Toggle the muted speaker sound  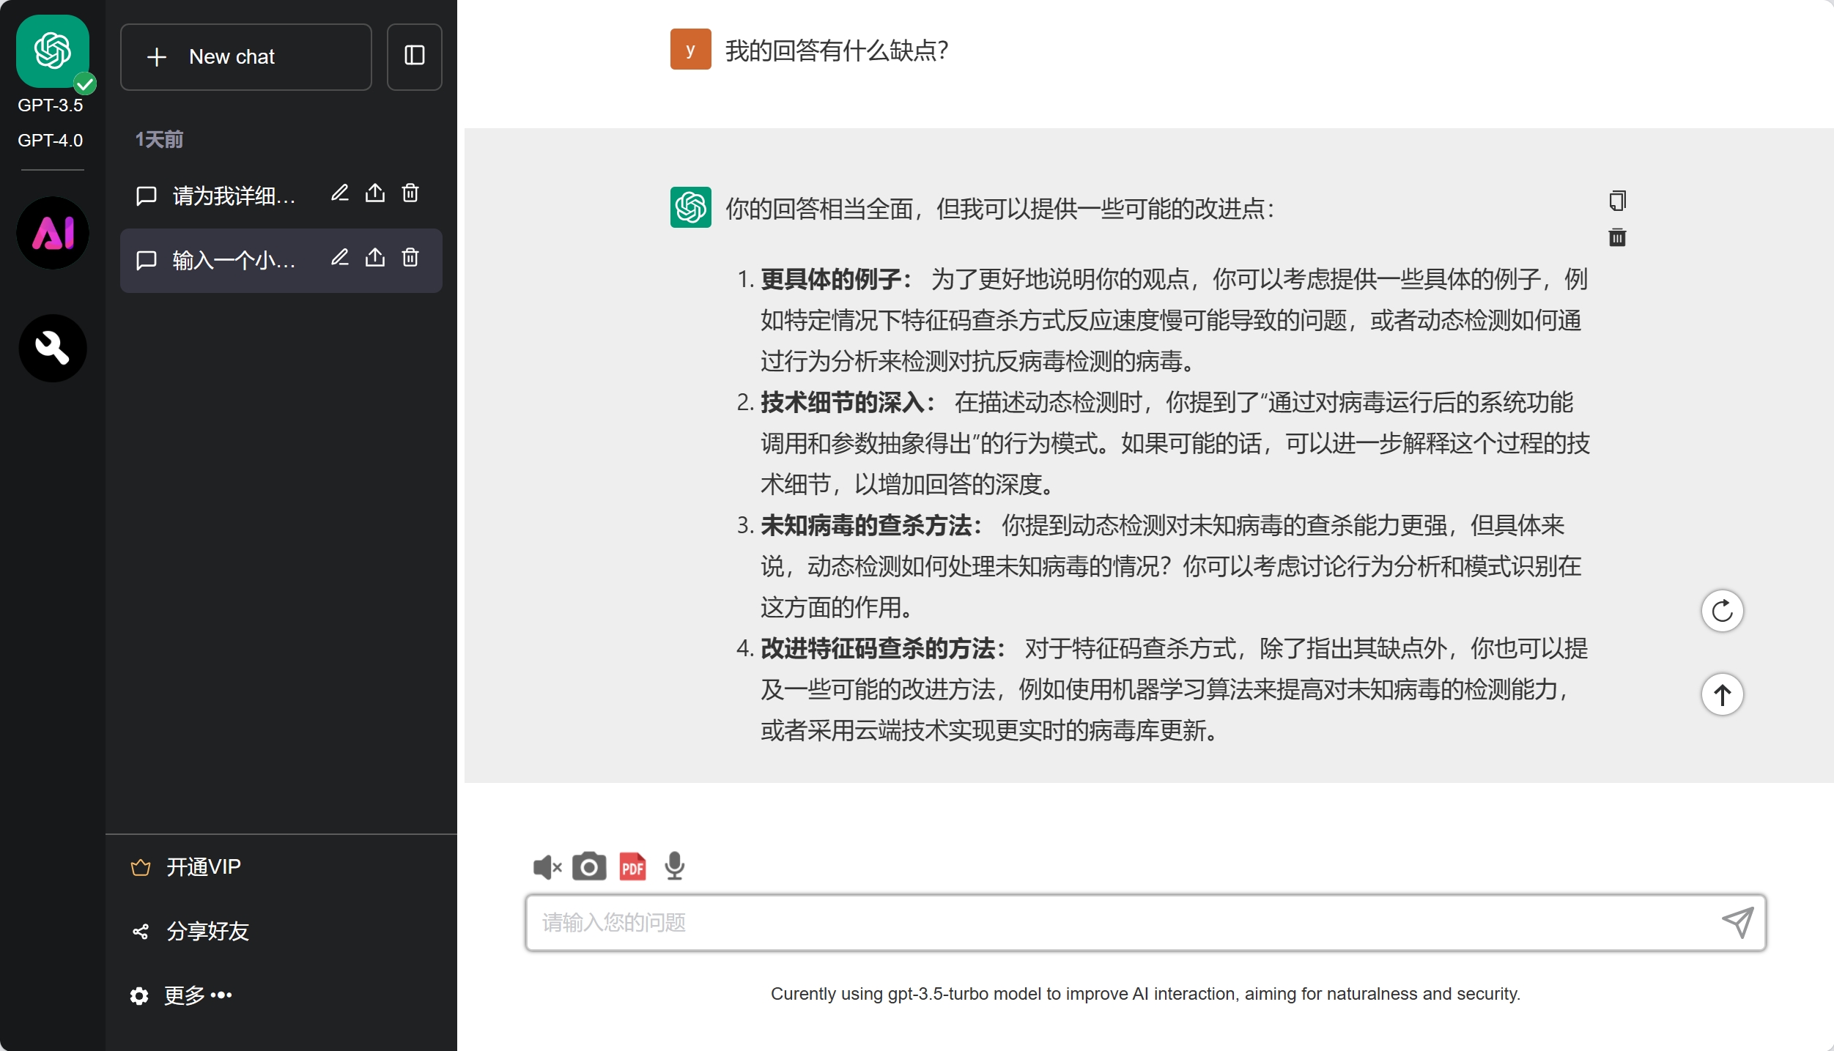[x=547, y=866]
